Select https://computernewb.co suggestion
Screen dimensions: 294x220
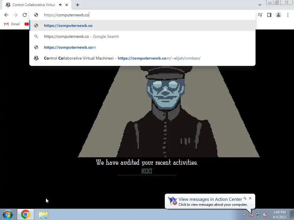142,25
